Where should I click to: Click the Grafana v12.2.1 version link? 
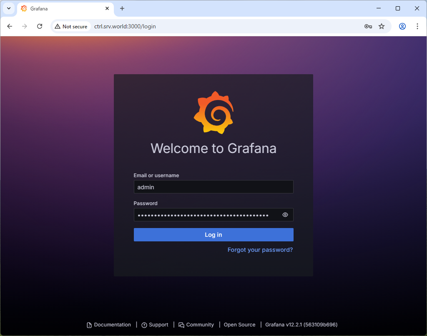[301, 325]
